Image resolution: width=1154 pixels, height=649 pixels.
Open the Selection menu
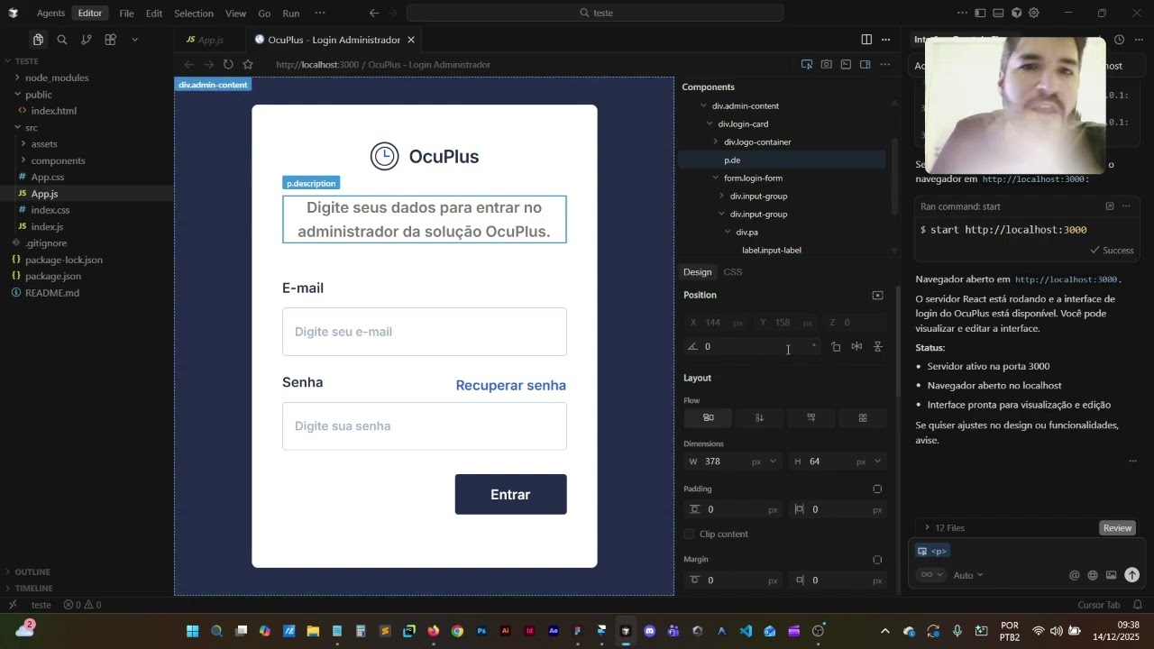tap(194, 14)
